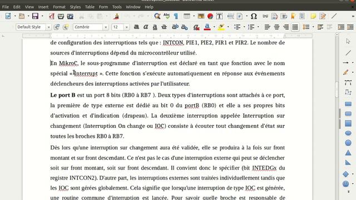Insert an image

click(x=201, y=16)
